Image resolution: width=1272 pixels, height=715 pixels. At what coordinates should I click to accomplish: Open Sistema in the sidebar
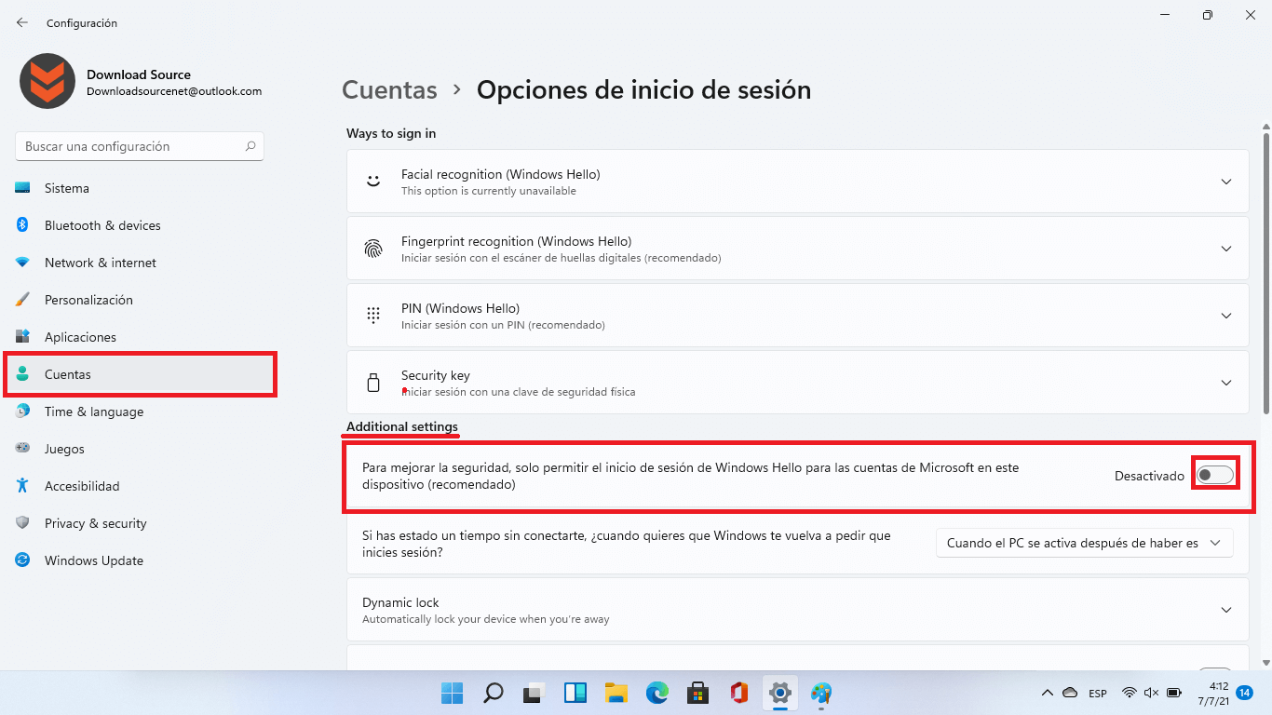pyautogui.click(x=140, y=188)
